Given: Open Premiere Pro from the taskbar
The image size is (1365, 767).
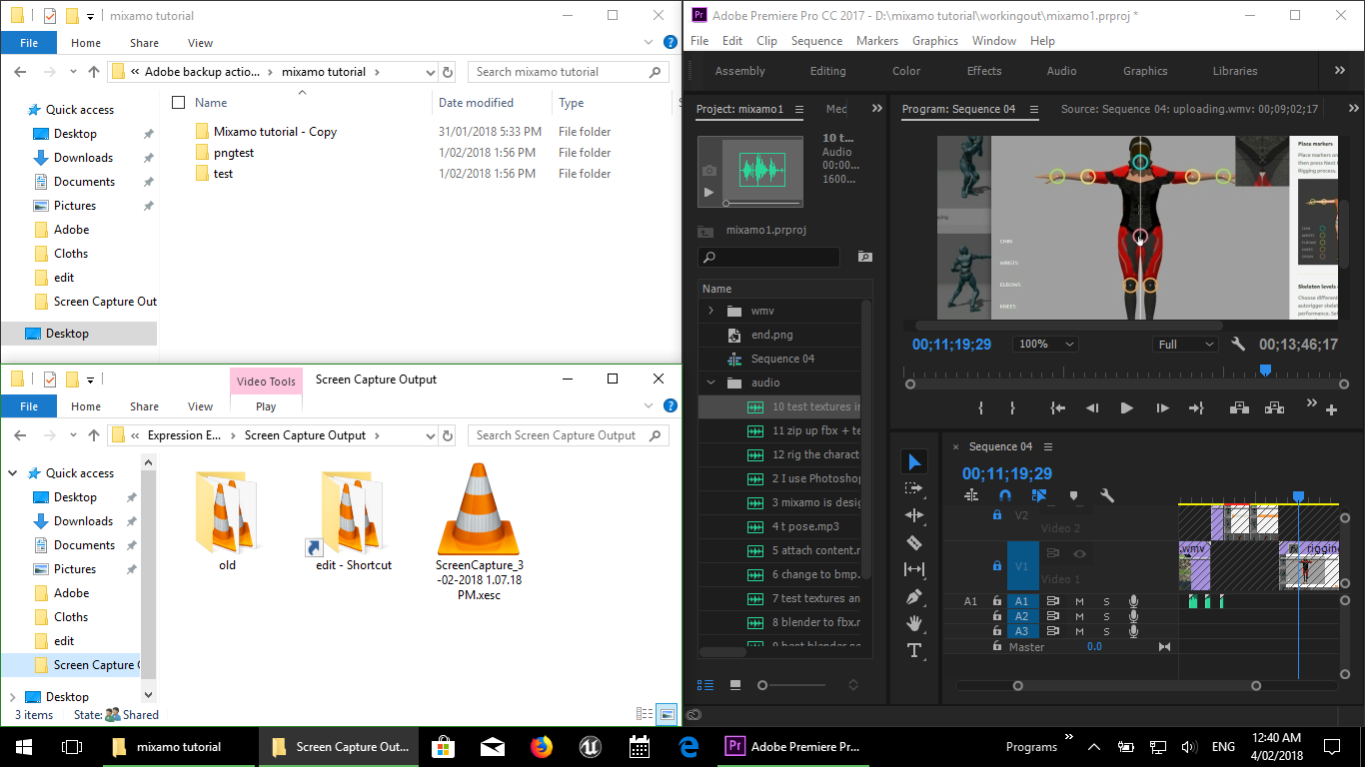Looking at the screenshot, I should click(793, 747).
